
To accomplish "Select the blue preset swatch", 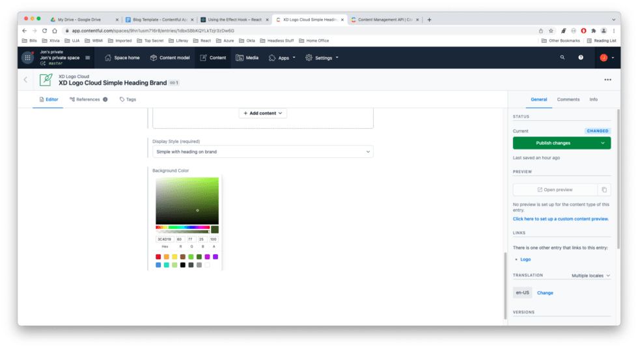I will [x=158, y=265].
